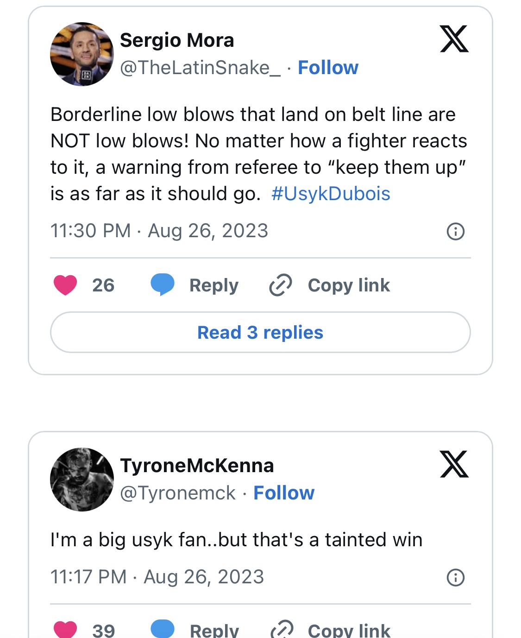Open the 11:30 PM Aug 26 timestamp
This screenshot has height=638, width=521.
click(159, 231)
